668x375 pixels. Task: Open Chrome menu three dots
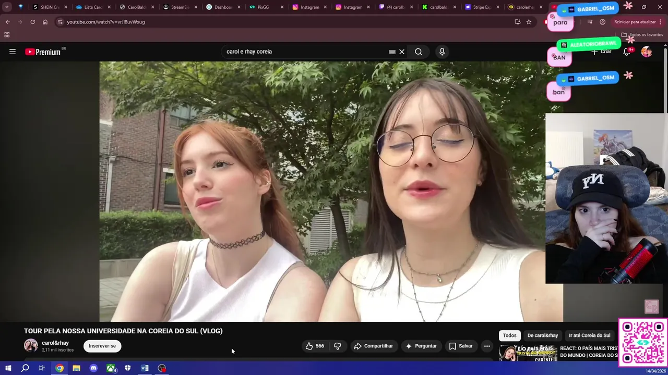661,22
